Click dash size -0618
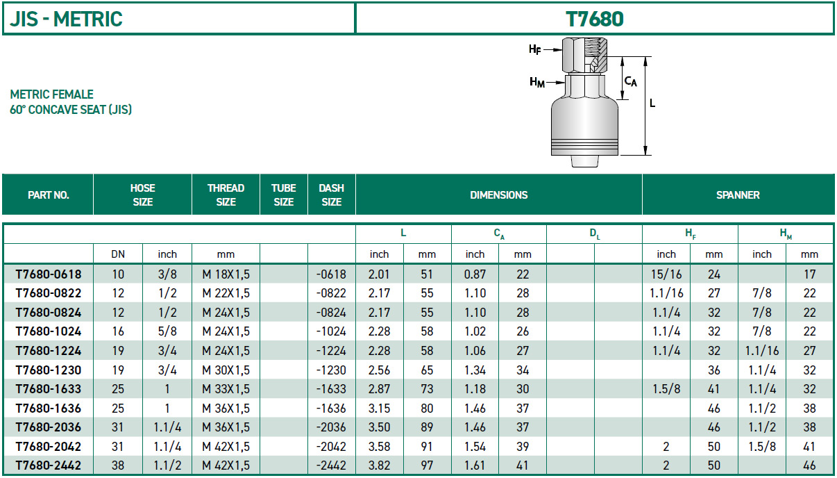The image size is (837, 478). 331,274
